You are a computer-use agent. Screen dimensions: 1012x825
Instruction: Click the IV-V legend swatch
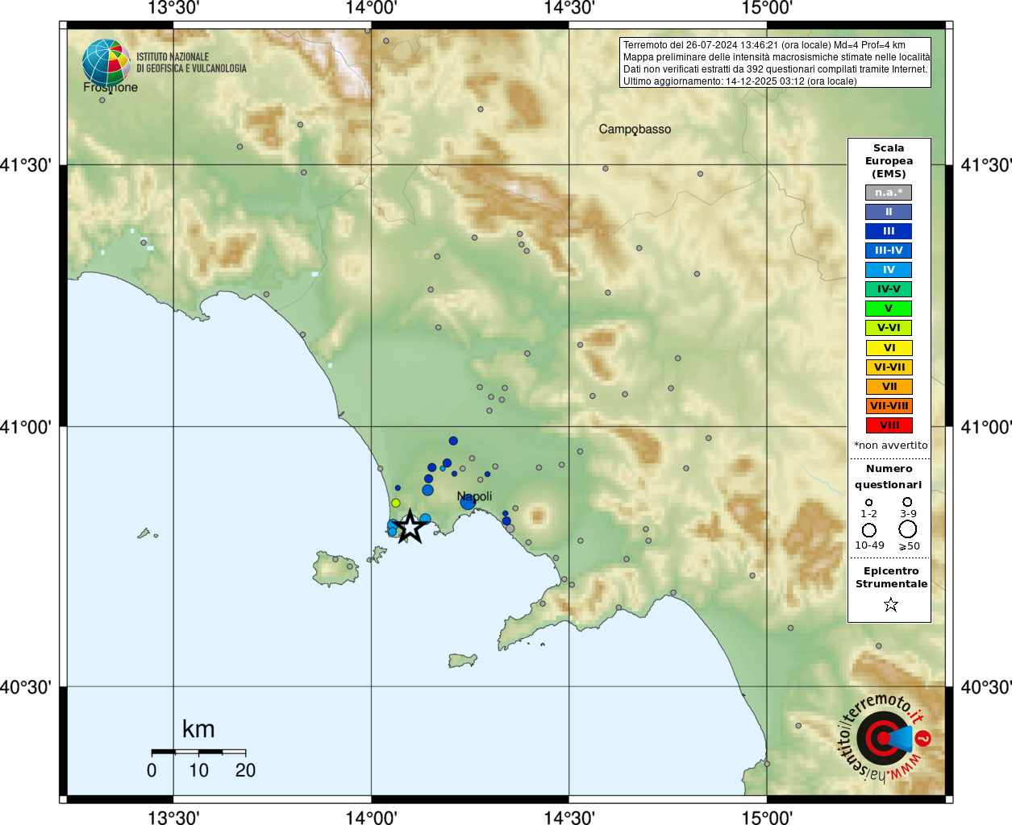point(889,289)
